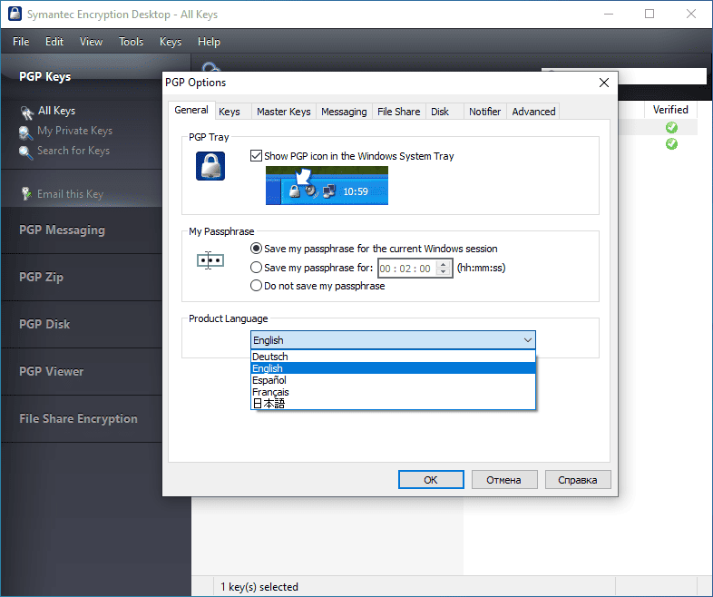The height and width of the screenshot is (597, 713).
Task: Toggle Show PGP icon in System Tray
Action: pos(256,156)
